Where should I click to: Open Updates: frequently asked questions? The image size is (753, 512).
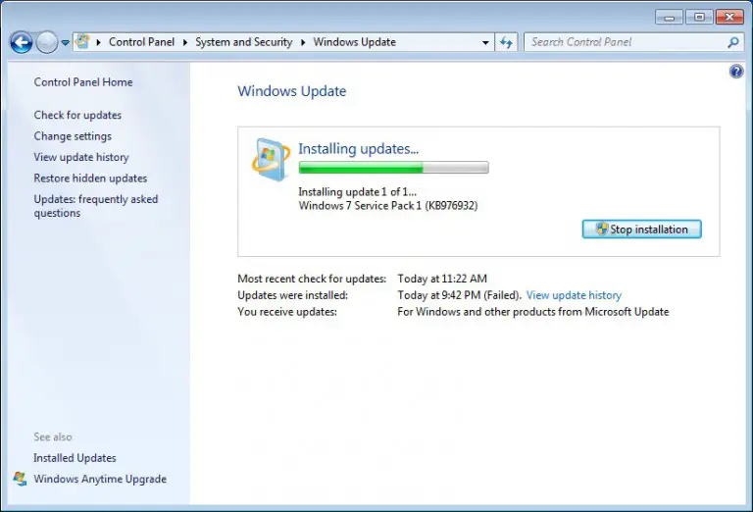[x=95, y=206]
